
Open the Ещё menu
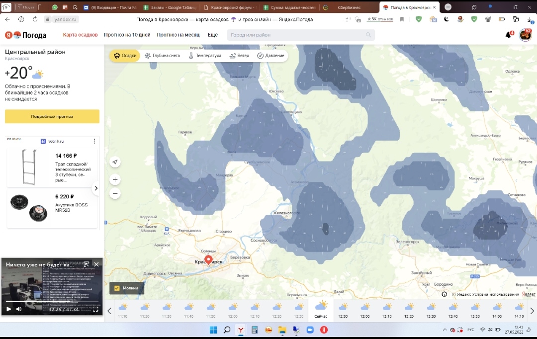213,35
